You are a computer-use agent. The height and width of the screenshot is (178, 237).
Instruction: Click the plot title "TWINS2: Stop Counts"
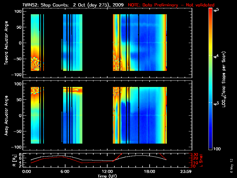coord(46,5)
